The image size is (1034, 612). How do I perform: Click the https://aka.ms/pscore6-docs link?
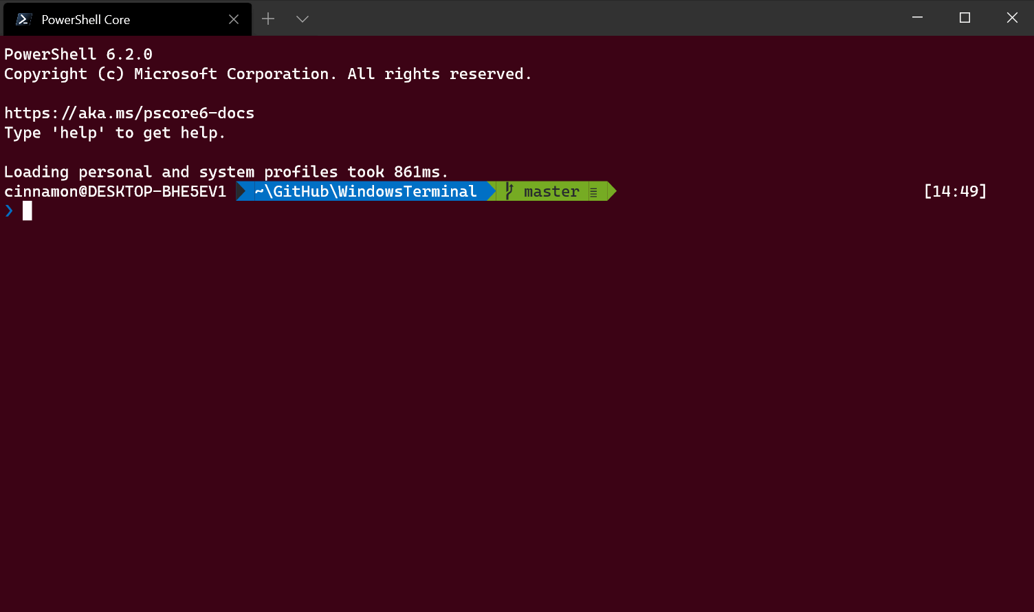tap(129, 113)
